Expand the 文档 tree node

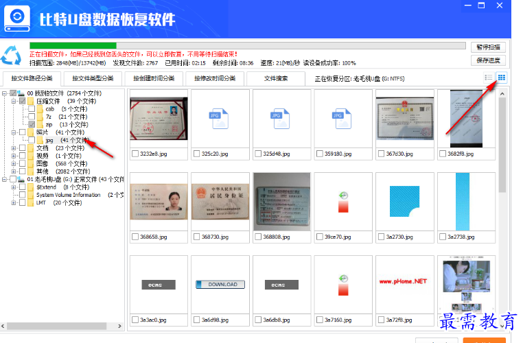click(13, 148)
